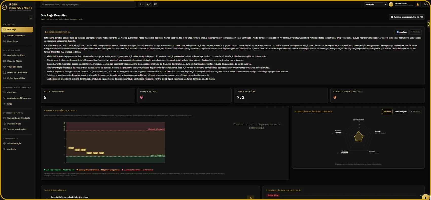Open the notifications bell
This screenshot has width=431, height=200.
click(418, 4)
